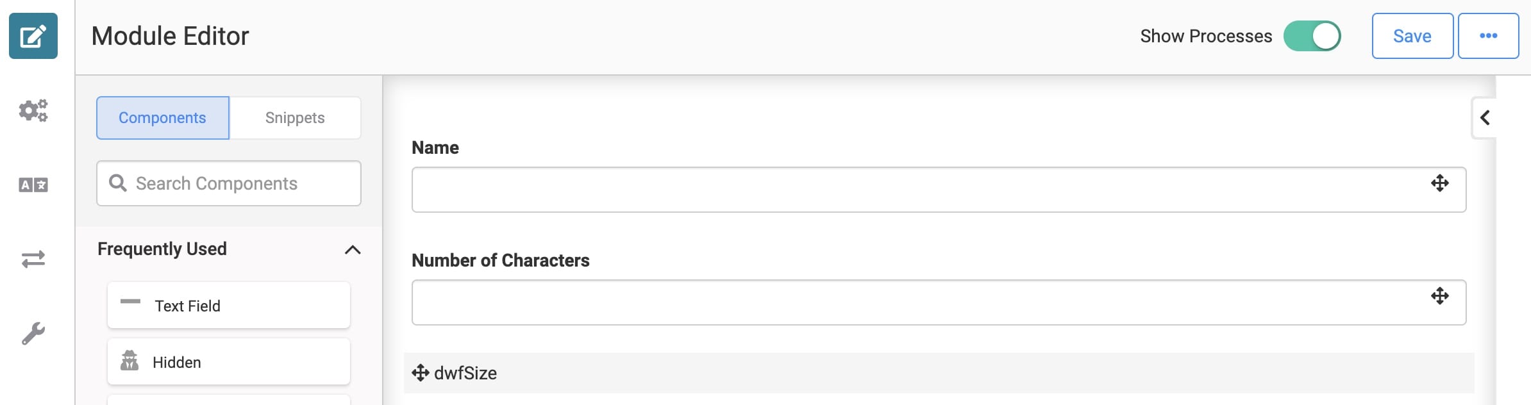The height and width of the screenshot is (405, 1531).
Task: Click the move icon beside dwfSize
Action: [421, 373]
